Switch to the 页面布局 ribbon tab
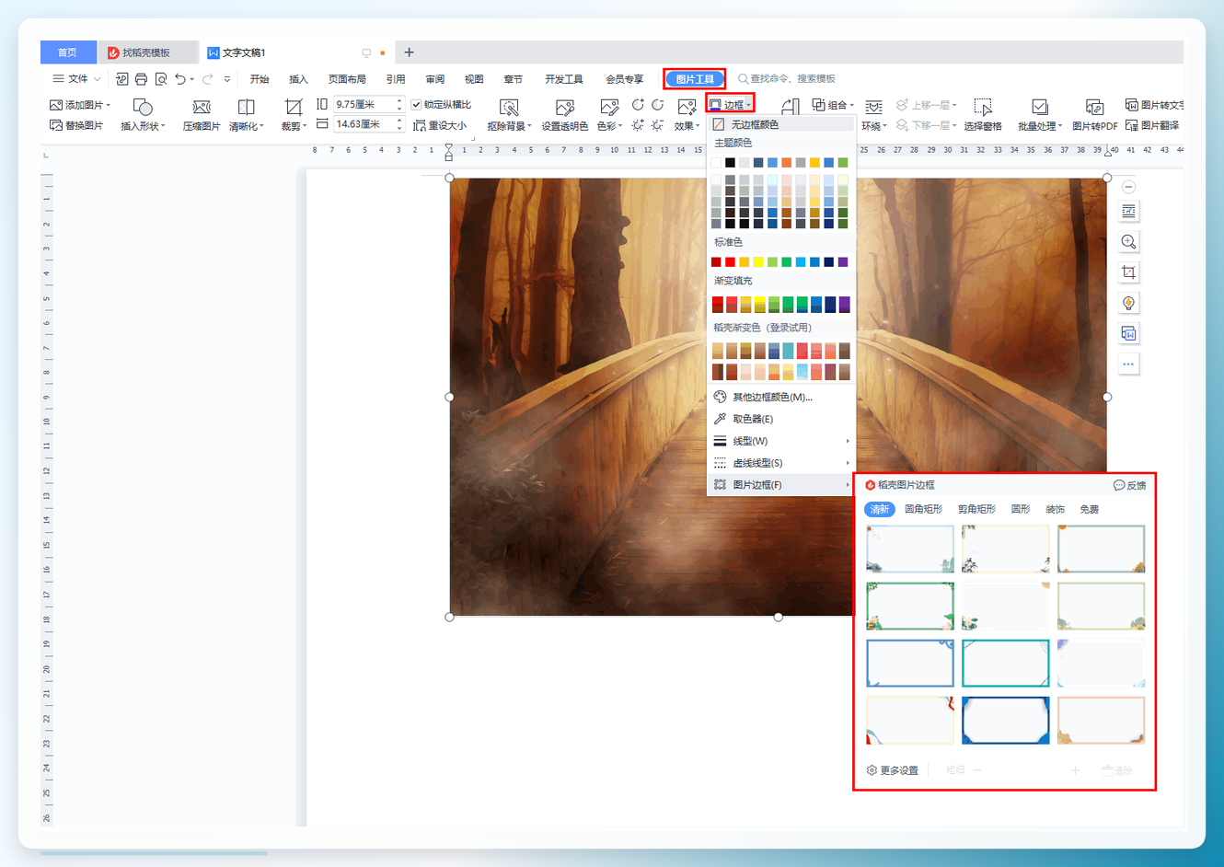The height and width of the screenshot is (867, 1224). click(x=347, y=79)
